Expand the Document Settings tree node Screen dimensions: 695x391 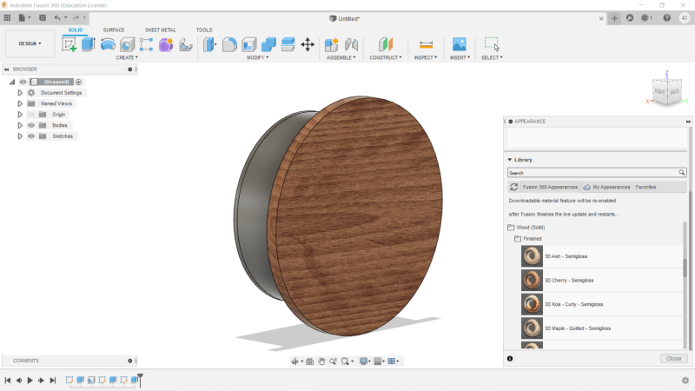pyautogui.click(x=20, y=92)
